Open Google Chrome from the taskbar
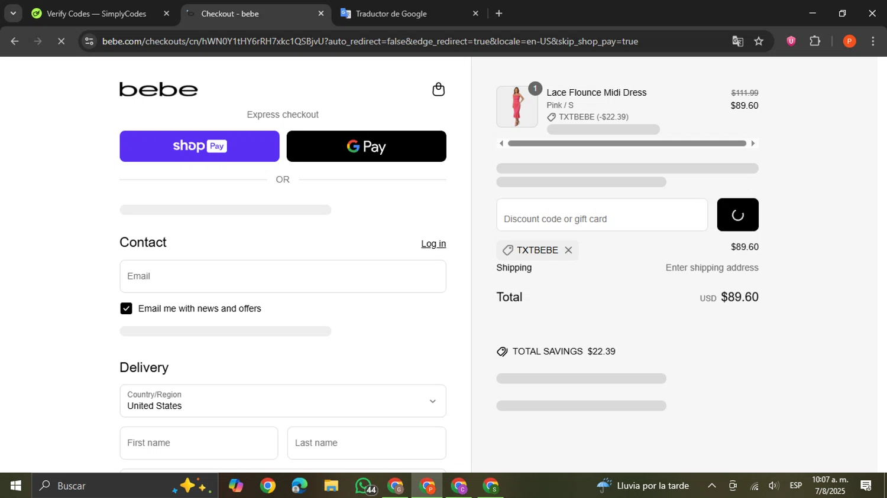887x498 pixels. pyautogui.click(x=268, y=486)
